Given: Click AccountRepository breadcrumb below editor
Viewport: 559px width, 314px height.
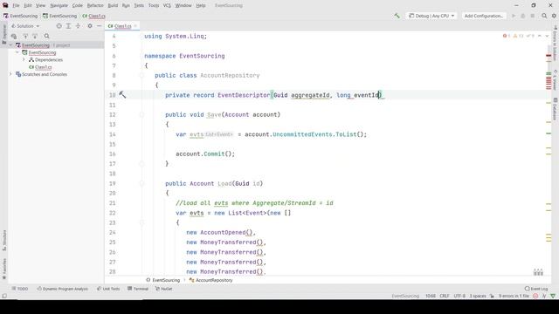Looking at the screenshot, I should click(210, 280).
